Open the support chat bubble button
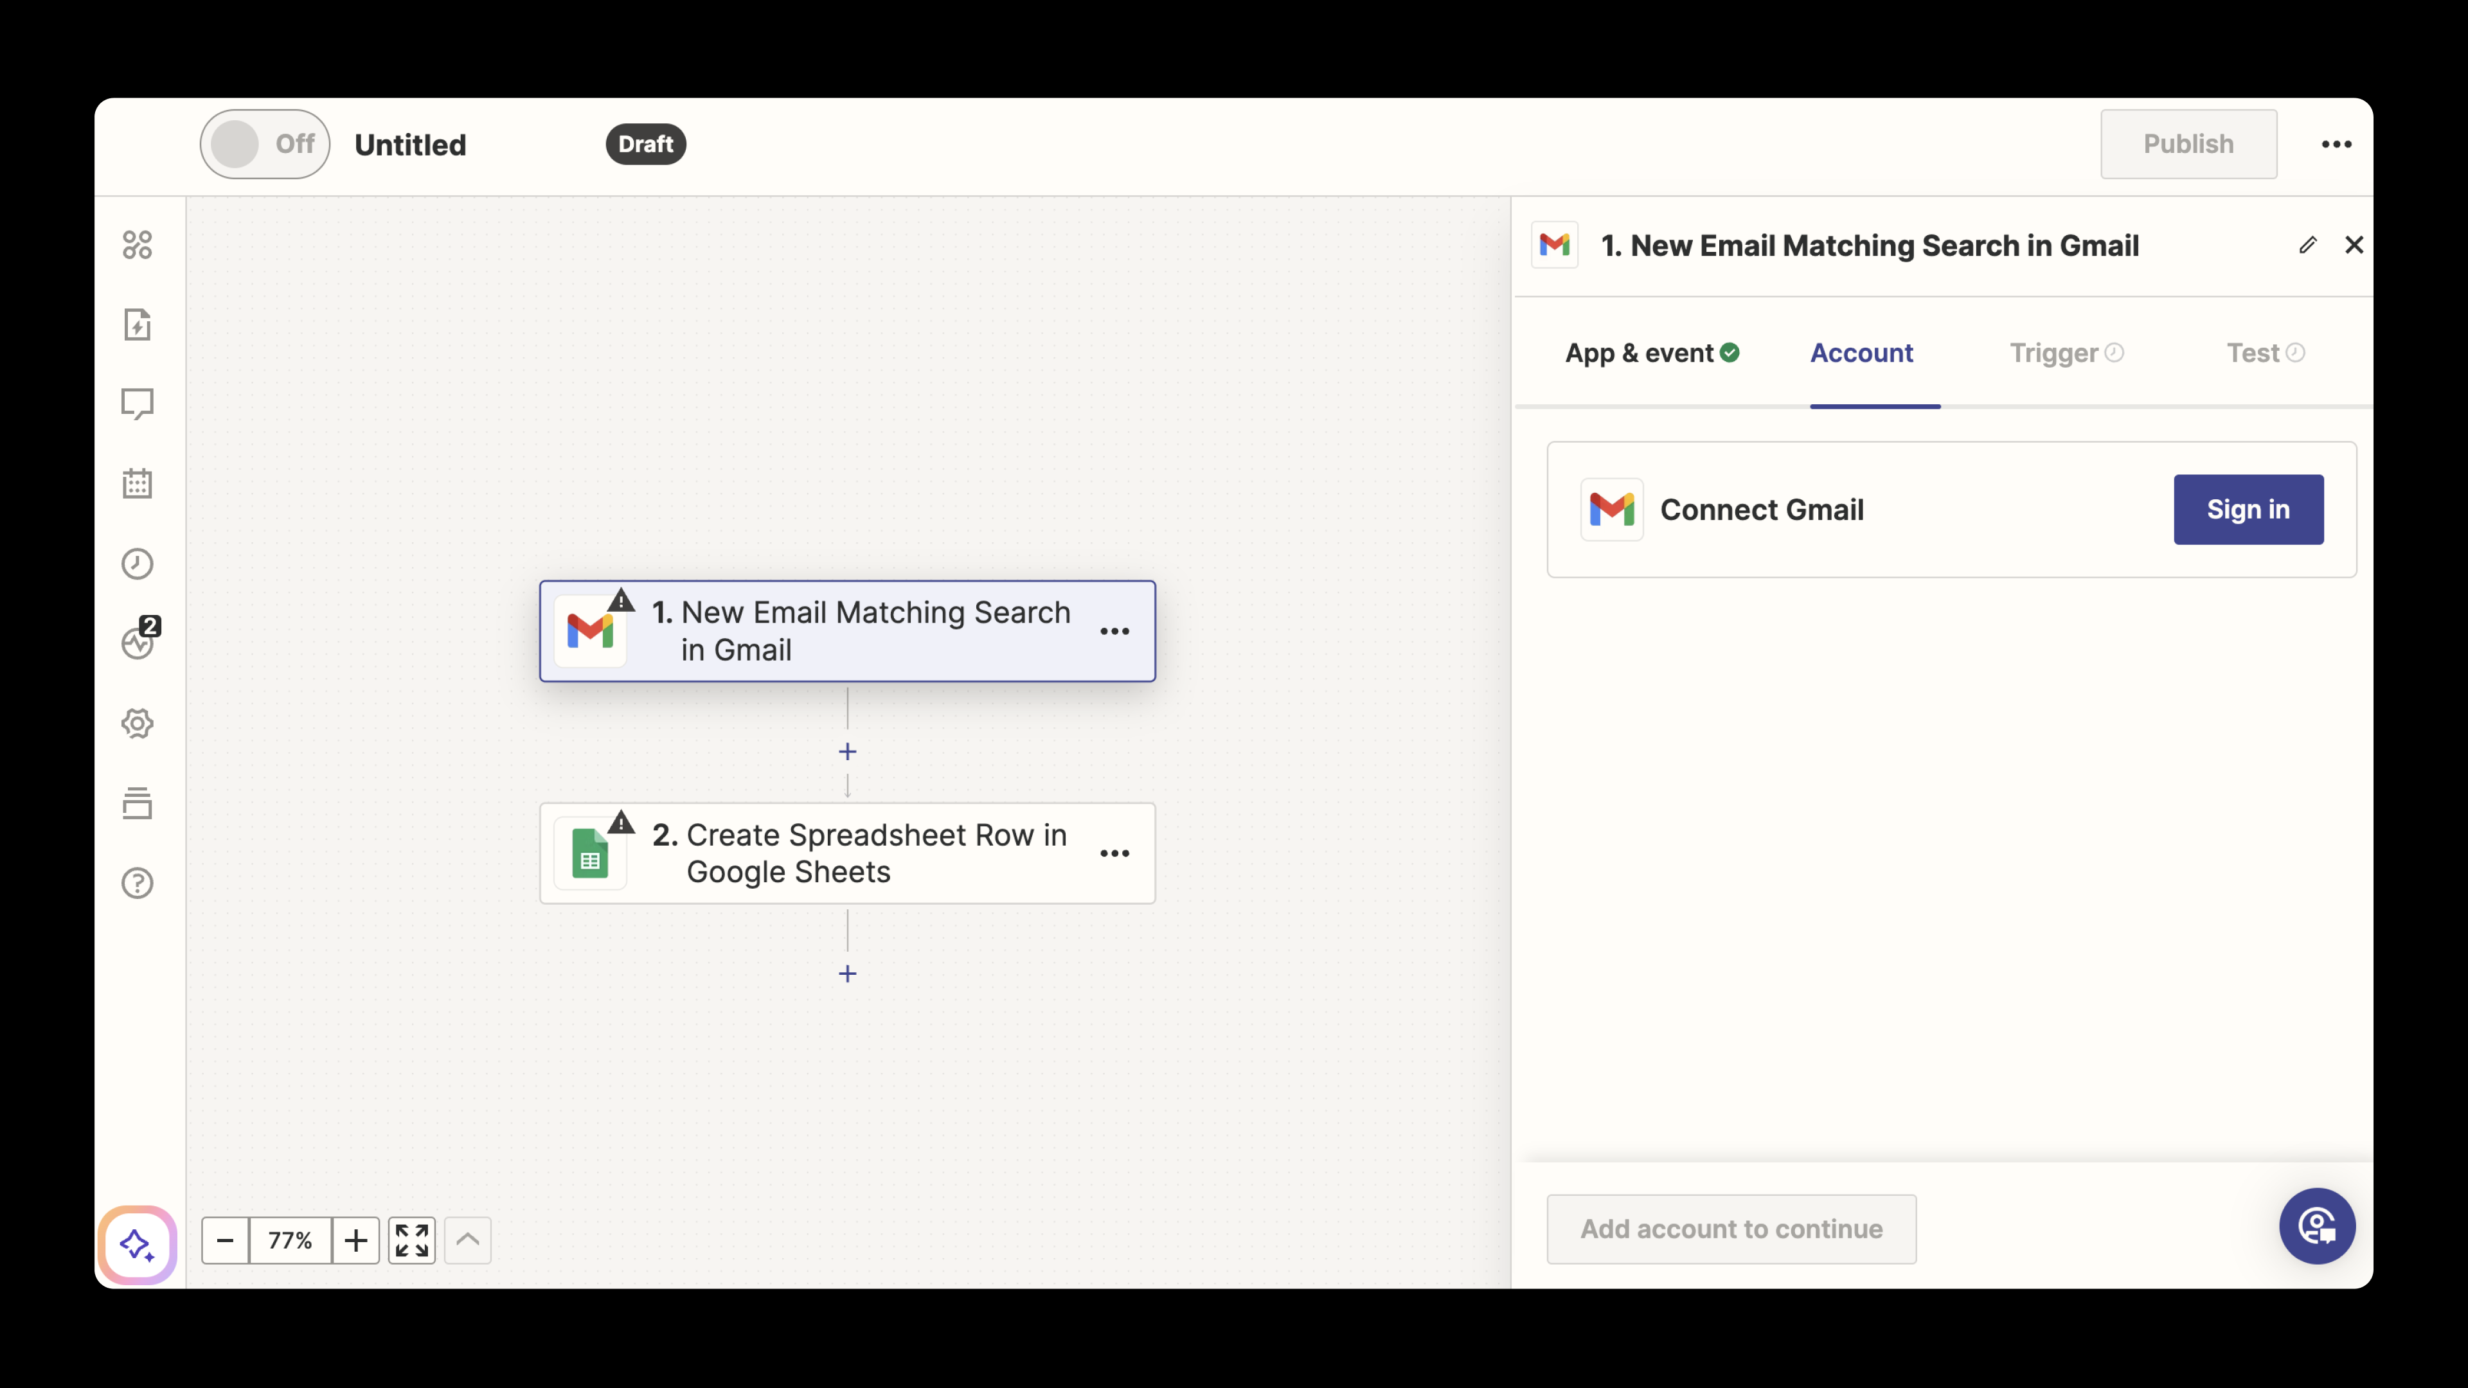 coord(2316,1226)
